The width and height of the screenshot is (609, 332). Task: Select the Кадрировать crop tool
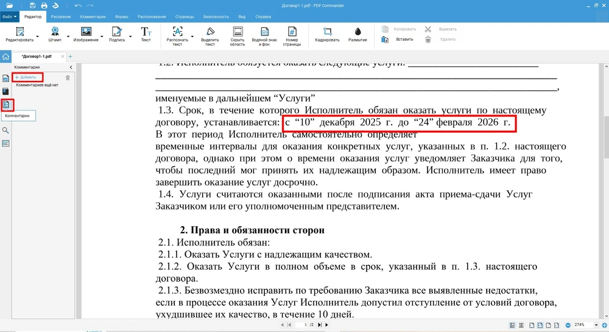coord(327,35)
